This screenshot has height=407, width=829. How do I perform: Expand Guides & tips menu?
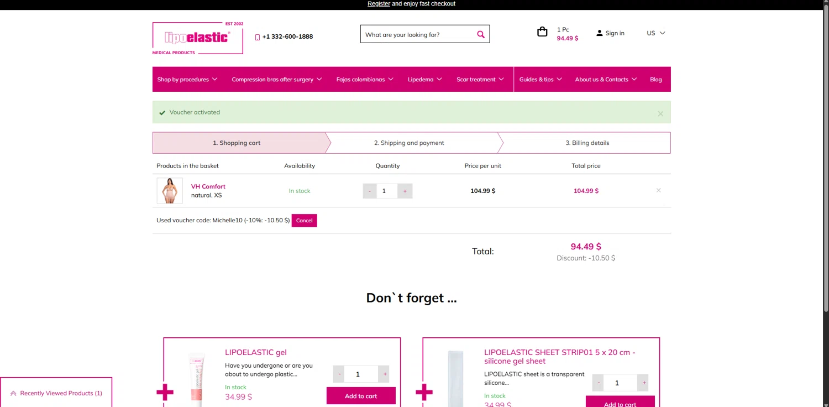coord(541,79)
